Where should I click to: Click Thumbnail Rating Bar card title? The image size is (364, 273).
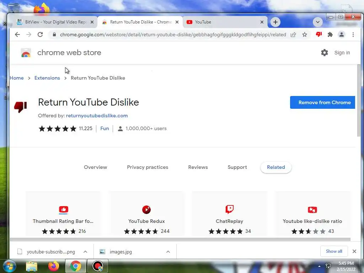coord(63,221)
